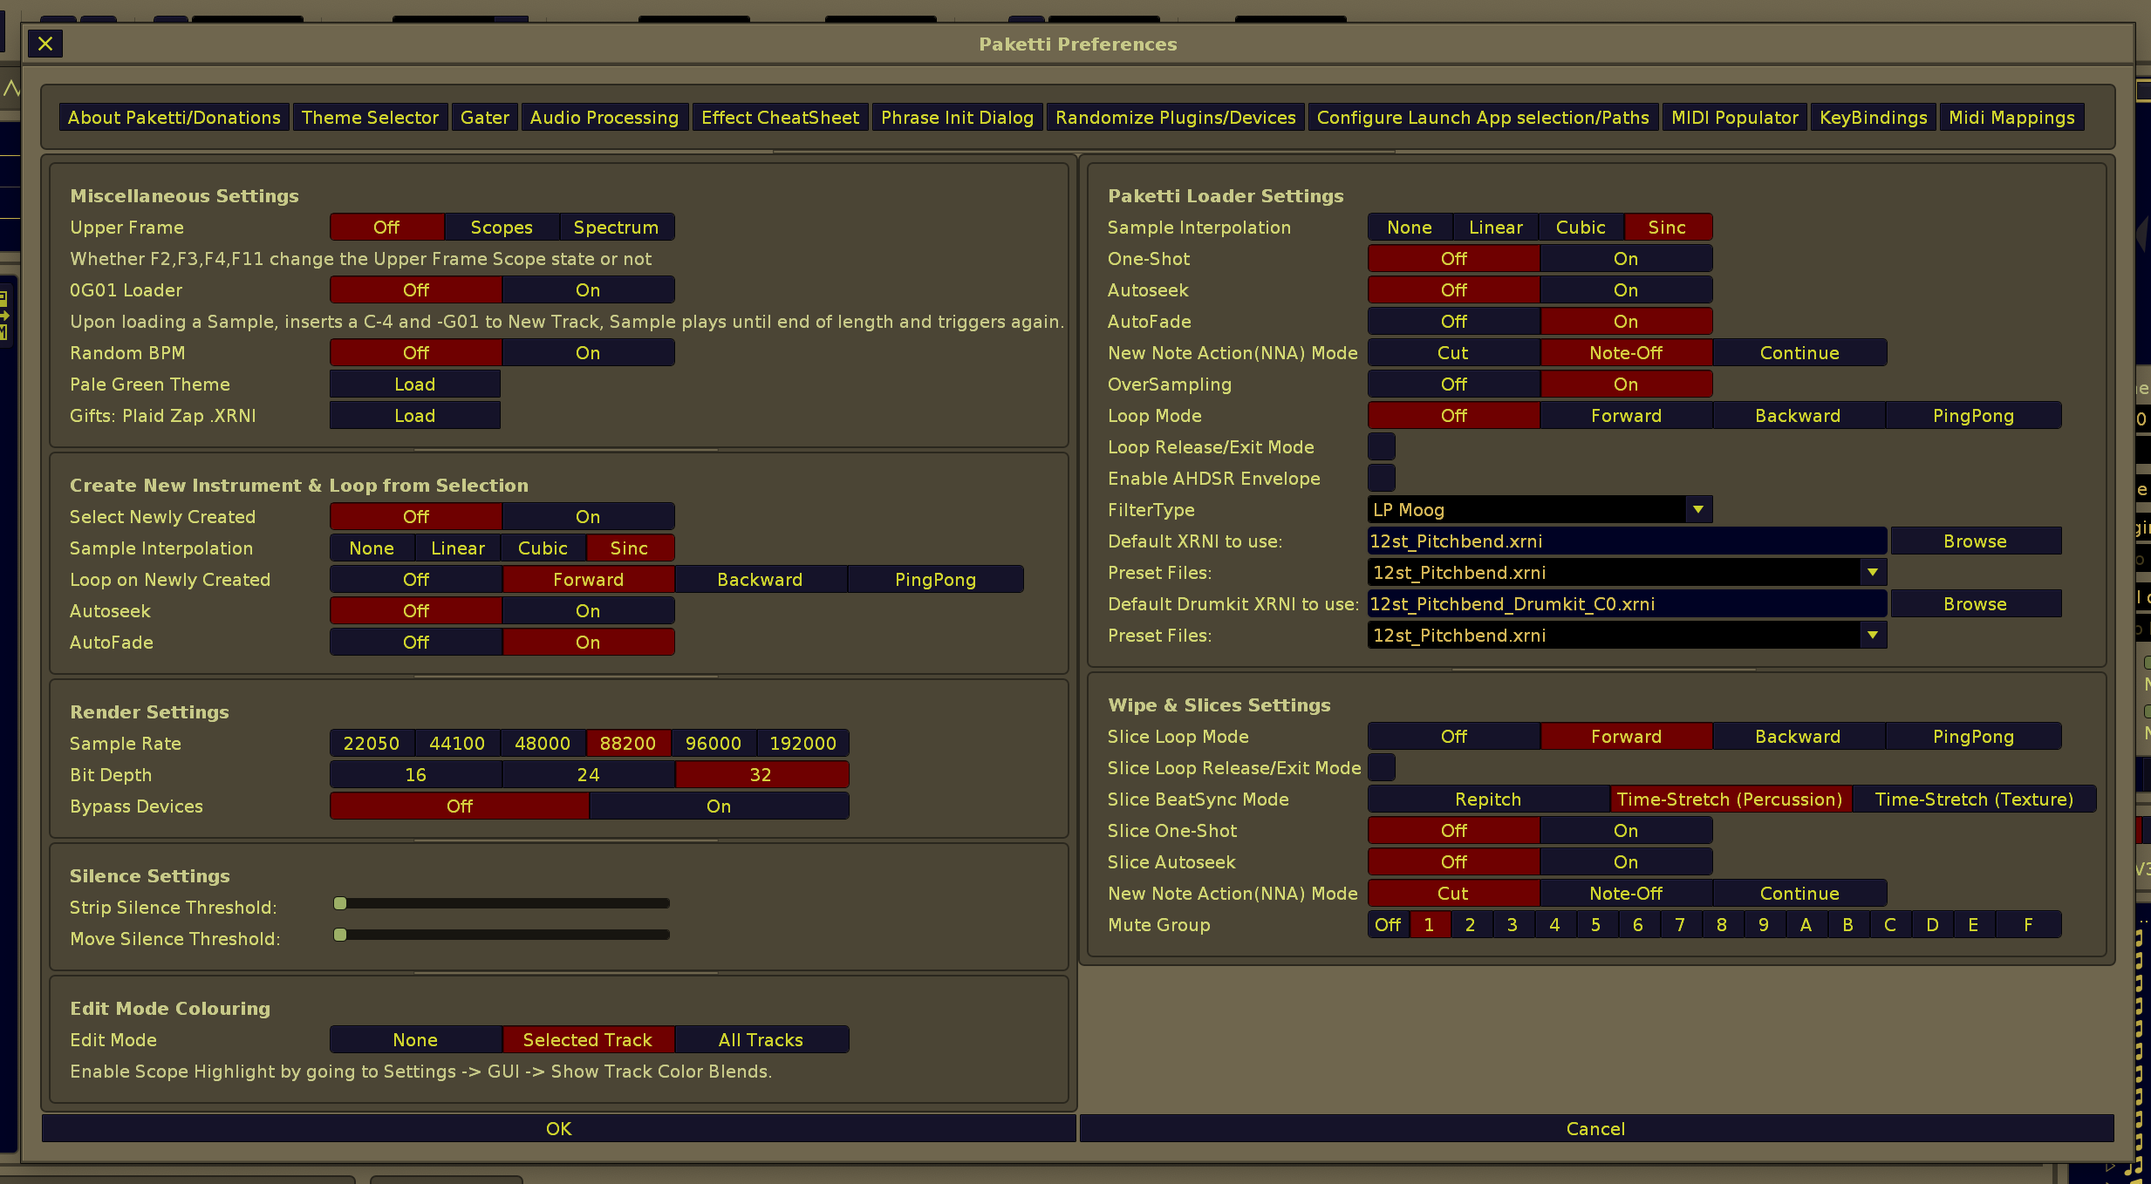Viewport: 2151px width, 1184px height.
Task: Close the Paketti Preferences dialog with X
Action: tap(45, 44)
